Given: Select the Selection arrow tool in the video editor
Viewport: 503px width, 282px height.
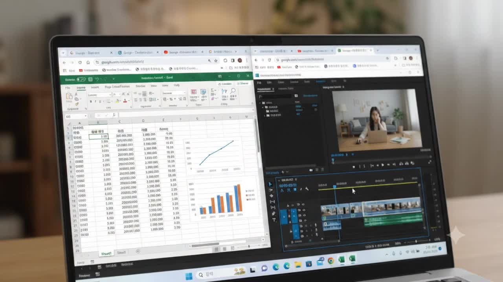Looking at the screenshot, I should point(270,184).
